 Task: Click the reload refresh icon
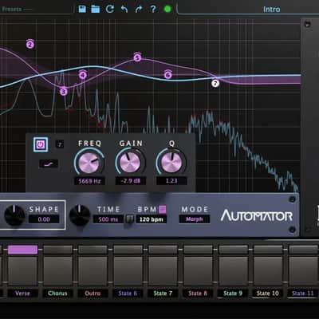[x=110, y=9]
